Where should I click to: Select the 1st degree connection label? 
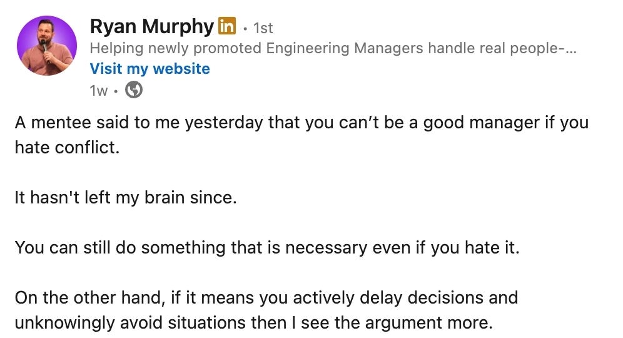click(263, 28)
